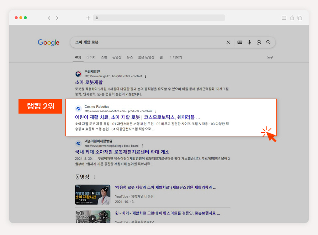Play the 착용형 로봇 재활 video thumbnail
Viewport: 318px width, 235px height.
point(93,194)
